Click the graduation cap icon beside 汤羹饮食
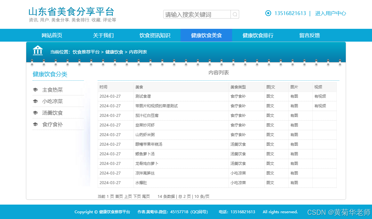This screenshot has width=372, height=219. point(35,113)
